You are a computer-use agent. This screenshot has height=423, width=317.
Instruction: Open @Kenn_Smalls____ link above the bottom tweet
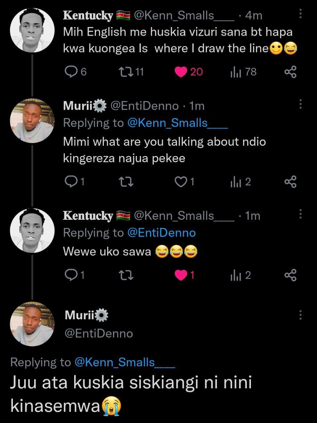[x=125, y=362]
